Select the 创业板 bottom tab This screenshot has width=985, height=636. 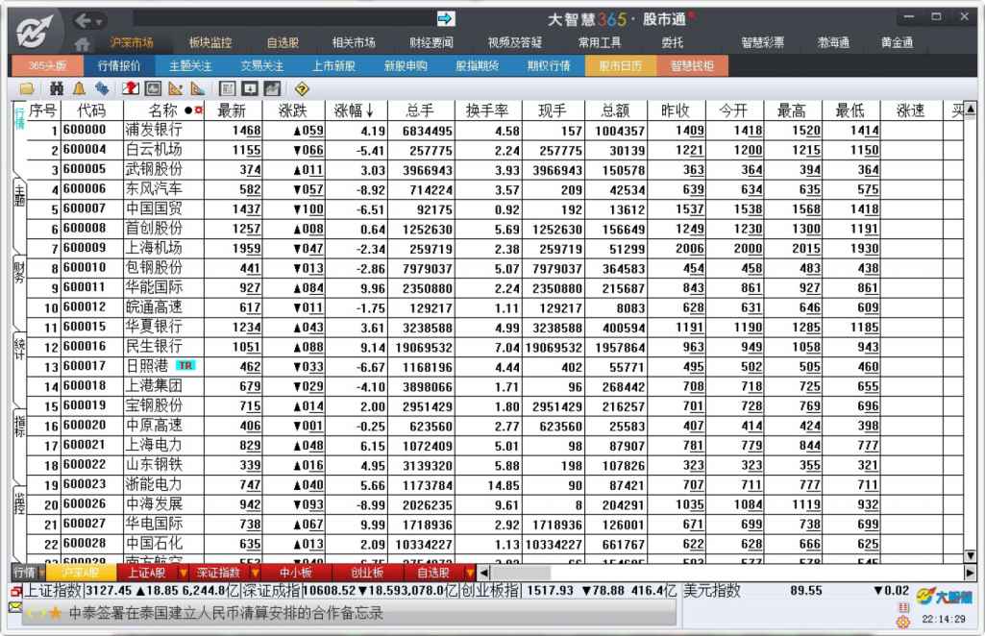click(367, 573)
